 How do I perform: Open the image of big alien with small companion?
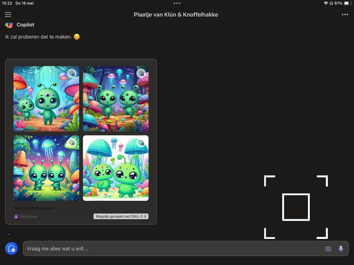[46, 99]
